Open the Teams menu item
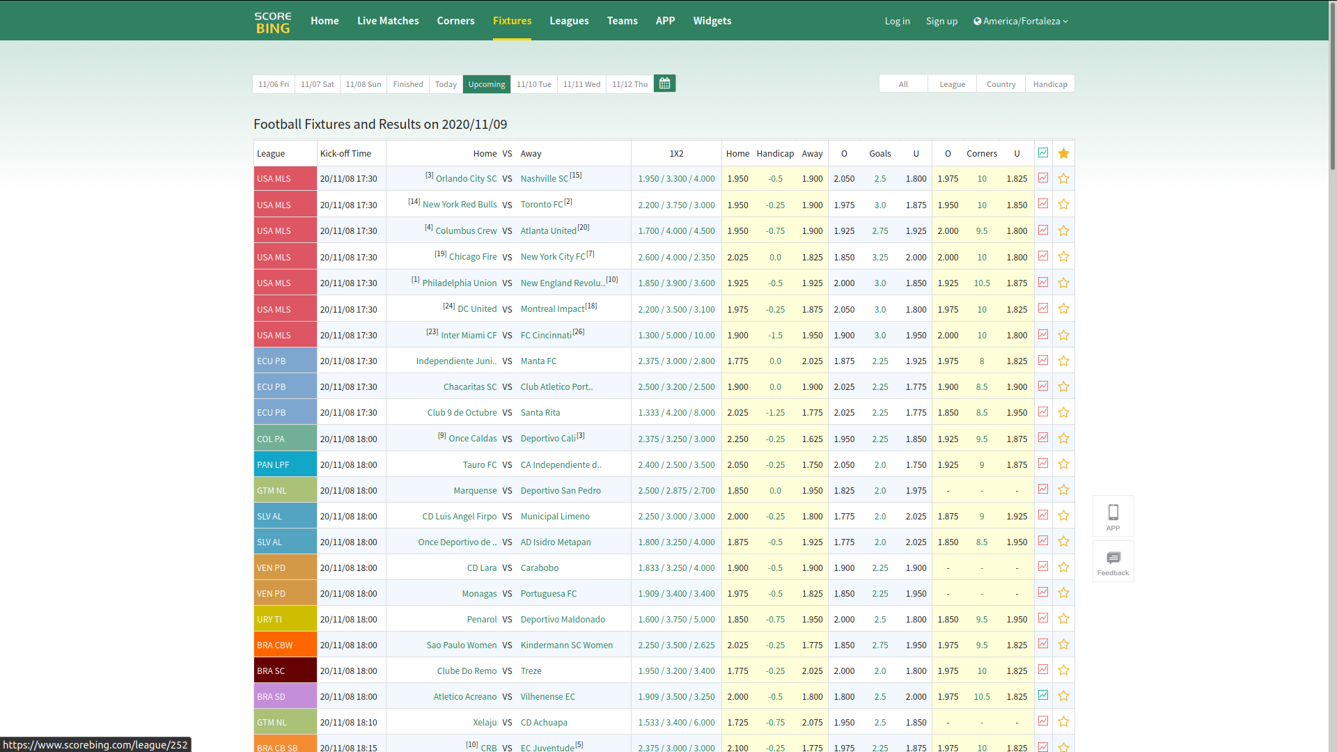This screenshot has width=1337, height=752. tap(622, 21)
